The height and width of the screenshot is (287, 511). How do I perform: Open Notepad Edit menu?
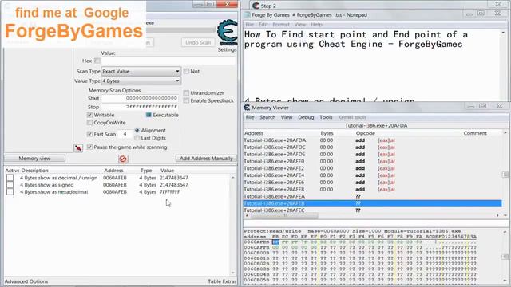tap(263, 25)
